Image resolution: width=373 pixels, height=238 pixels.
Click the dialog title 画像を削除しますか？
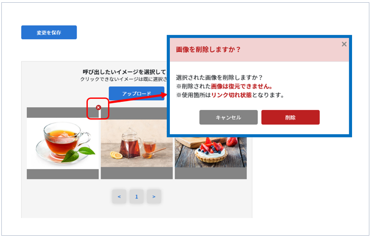click(208, 50)
